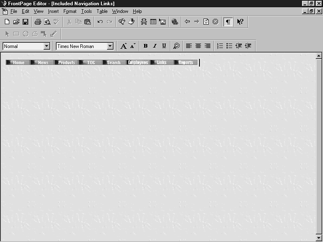The image size is (323, 242).
Task: Expand the Normal style dropdown
Action: point(46,46)
